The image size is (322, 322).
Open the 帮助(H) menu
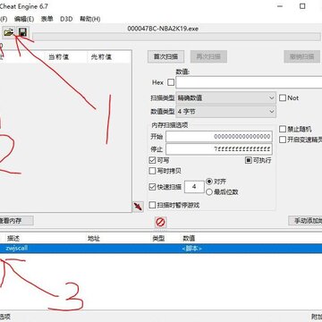click(89, 19)
